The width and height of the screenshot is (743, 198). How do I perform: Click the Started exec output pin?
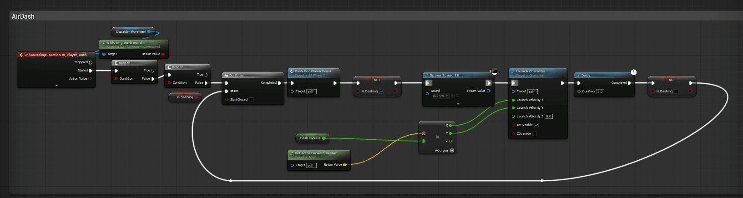91,71
